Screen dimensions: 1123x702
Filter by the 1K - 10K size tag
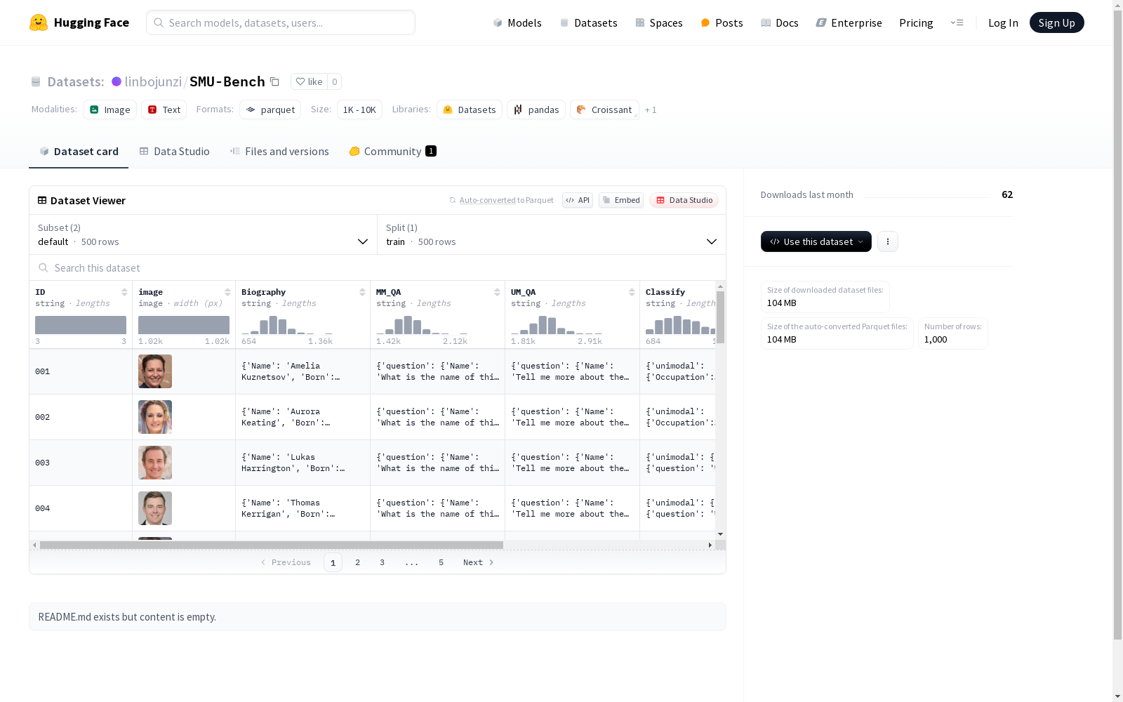359,110
